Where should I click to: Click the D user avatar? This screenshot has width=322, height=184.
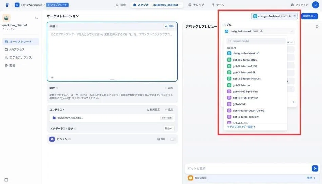tap(315, 5)
